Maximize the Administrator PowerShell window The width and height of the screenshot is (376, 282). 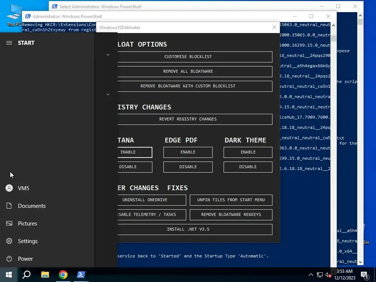tap(311, 16)
